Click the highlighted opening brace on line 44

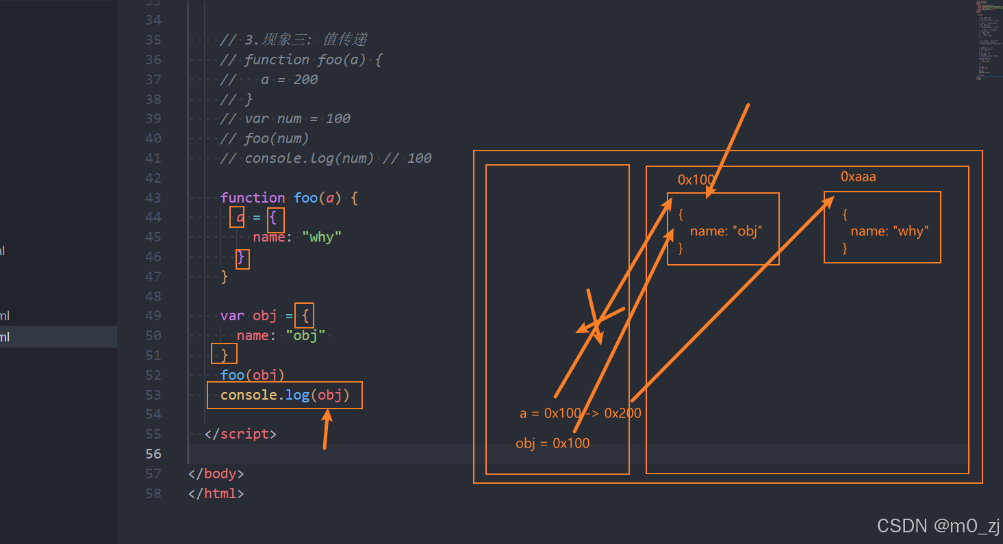click(x=276, y=219)
